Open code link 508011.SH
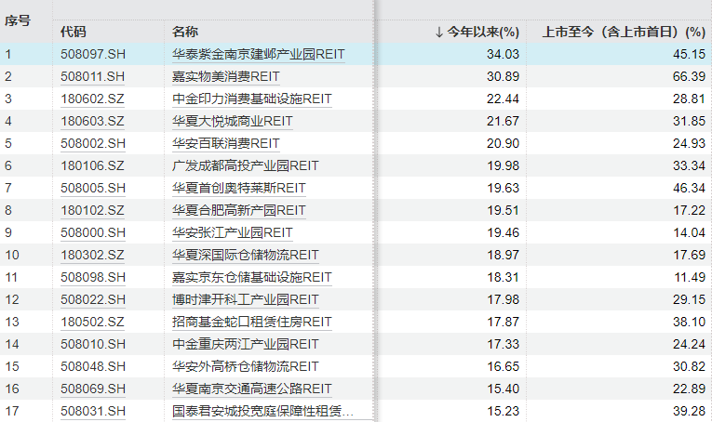 tap(93, 76)
